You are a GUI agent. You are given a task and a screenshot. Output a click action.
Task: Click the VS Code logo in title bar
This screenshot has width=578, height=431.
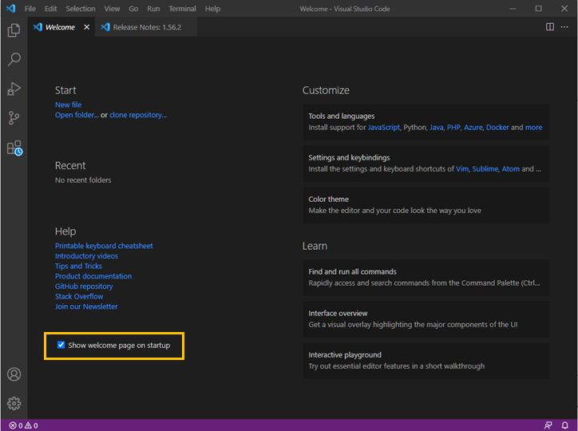10,8
